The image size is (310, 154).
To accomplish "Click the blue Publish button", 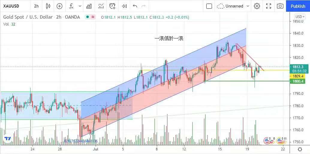I will pyautogui.click(x=298, y=6).
